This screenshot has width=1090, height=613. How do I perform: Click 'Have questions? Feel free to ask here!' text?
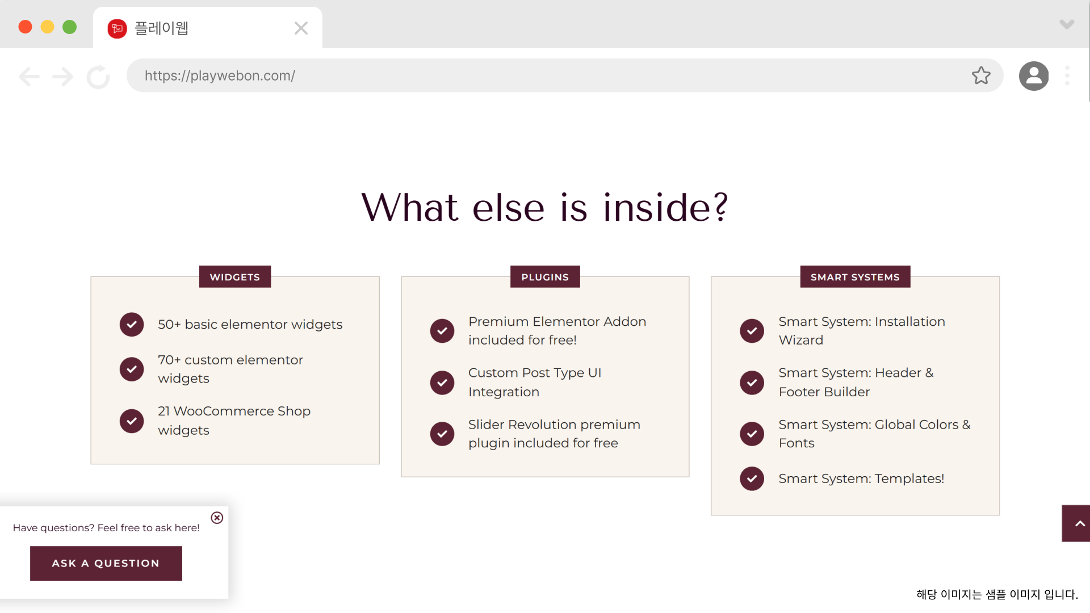(106, 528)
